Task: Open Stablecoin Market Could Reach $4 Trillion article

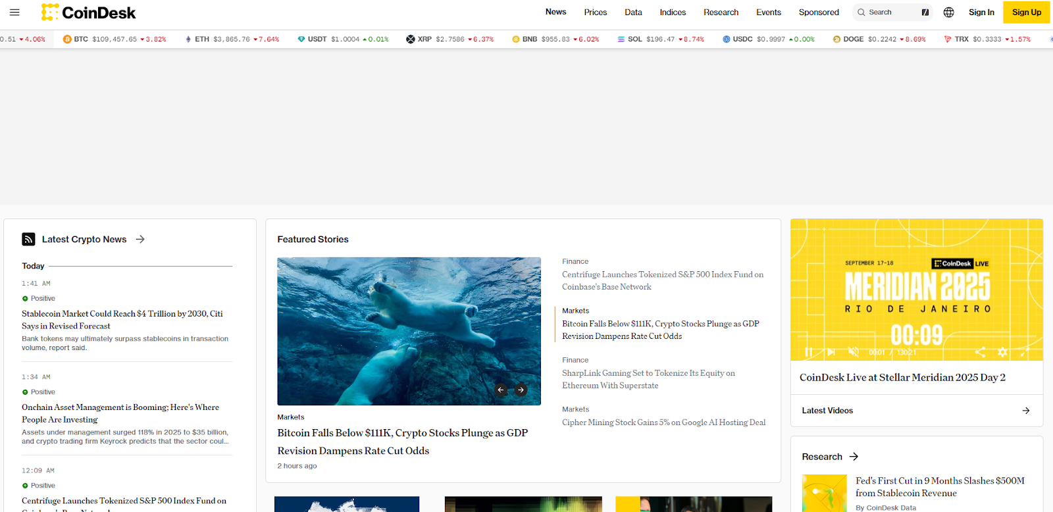Action: point(122,320)
